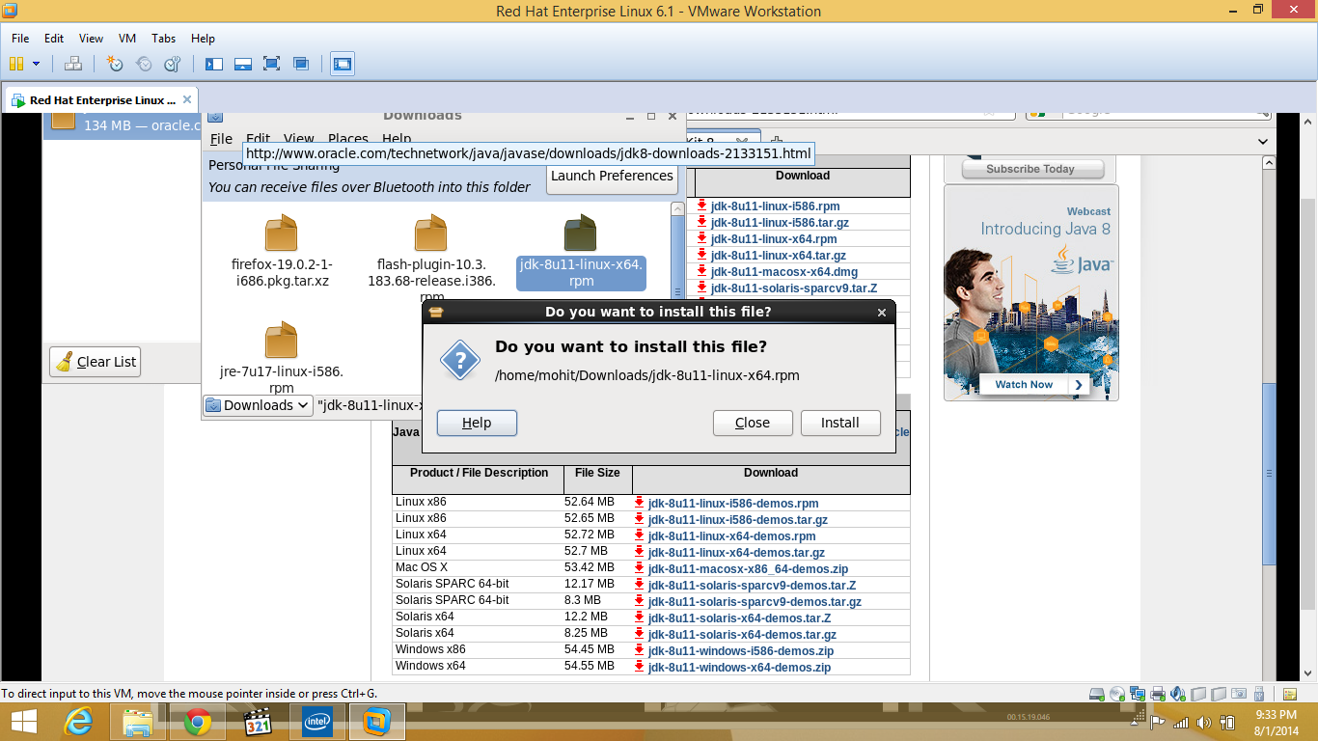This screenshot has height=741, width=1318.
Task: Click Close in the install file dialog
Action: 753,423
